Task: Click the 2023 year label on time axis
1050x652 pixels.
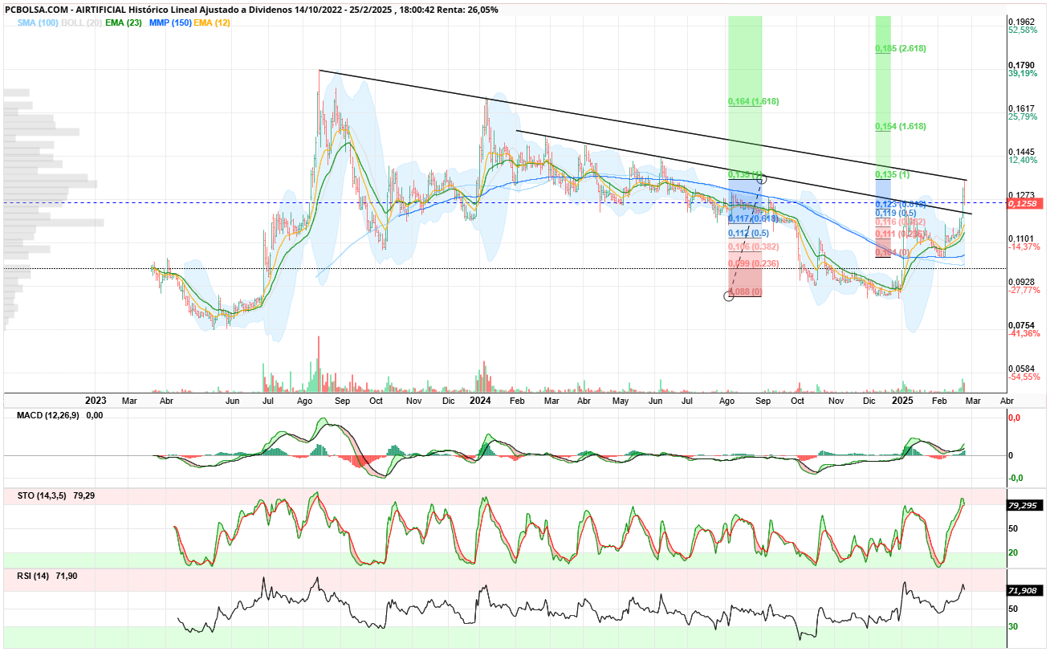Action: 96,400
